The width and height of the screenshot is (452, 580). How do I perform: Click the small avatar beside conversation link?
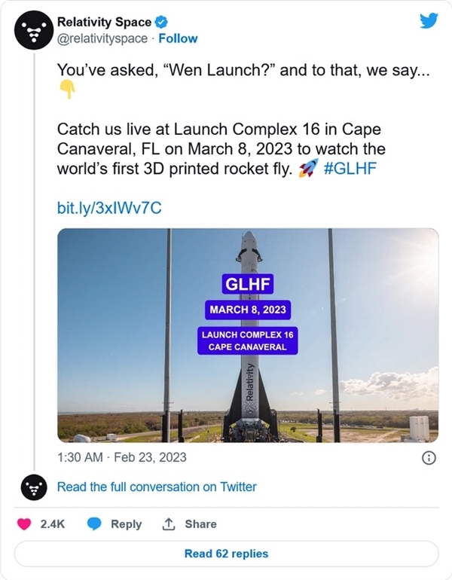click(32, 487)
